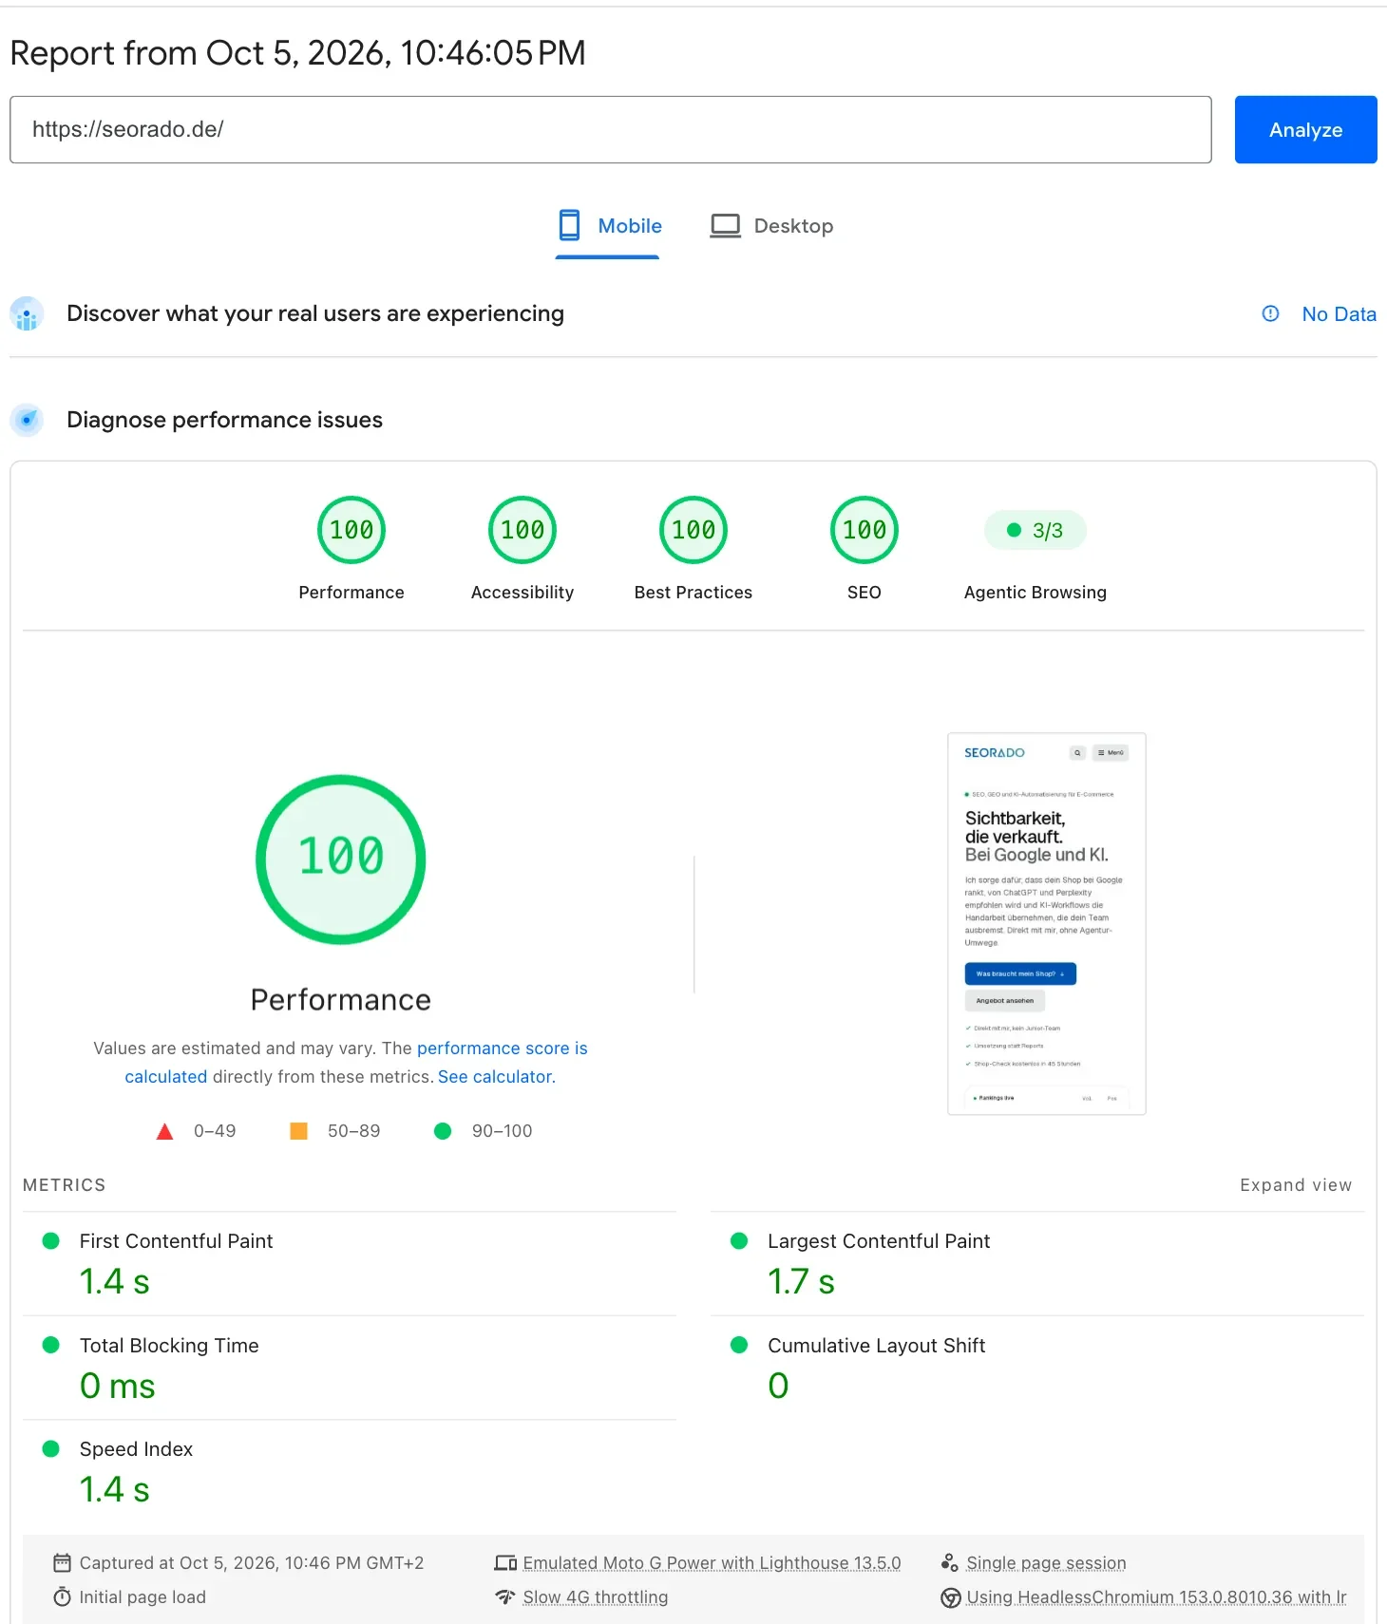Click the desktop monitor icon
The height and width of the screenshot is (1624, 1387).
pyautogui.click(x=726, y=226)
